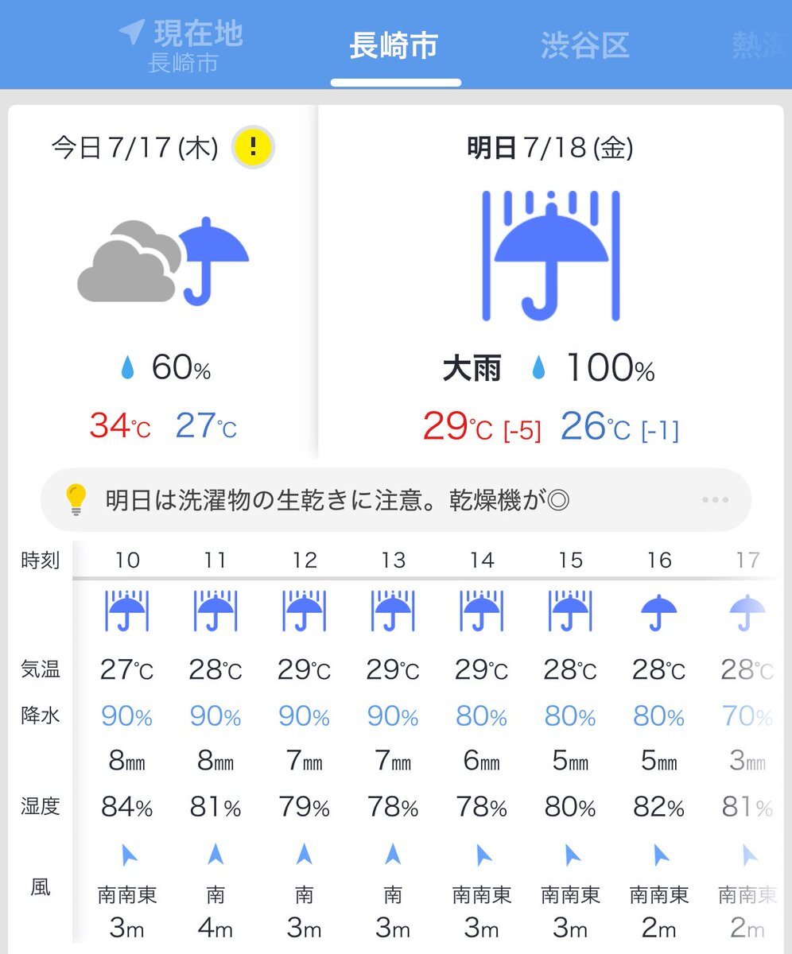Switch to the 渋谷区 tab
The height and width of the screenshot is (954, 792).
pos(584,45)
